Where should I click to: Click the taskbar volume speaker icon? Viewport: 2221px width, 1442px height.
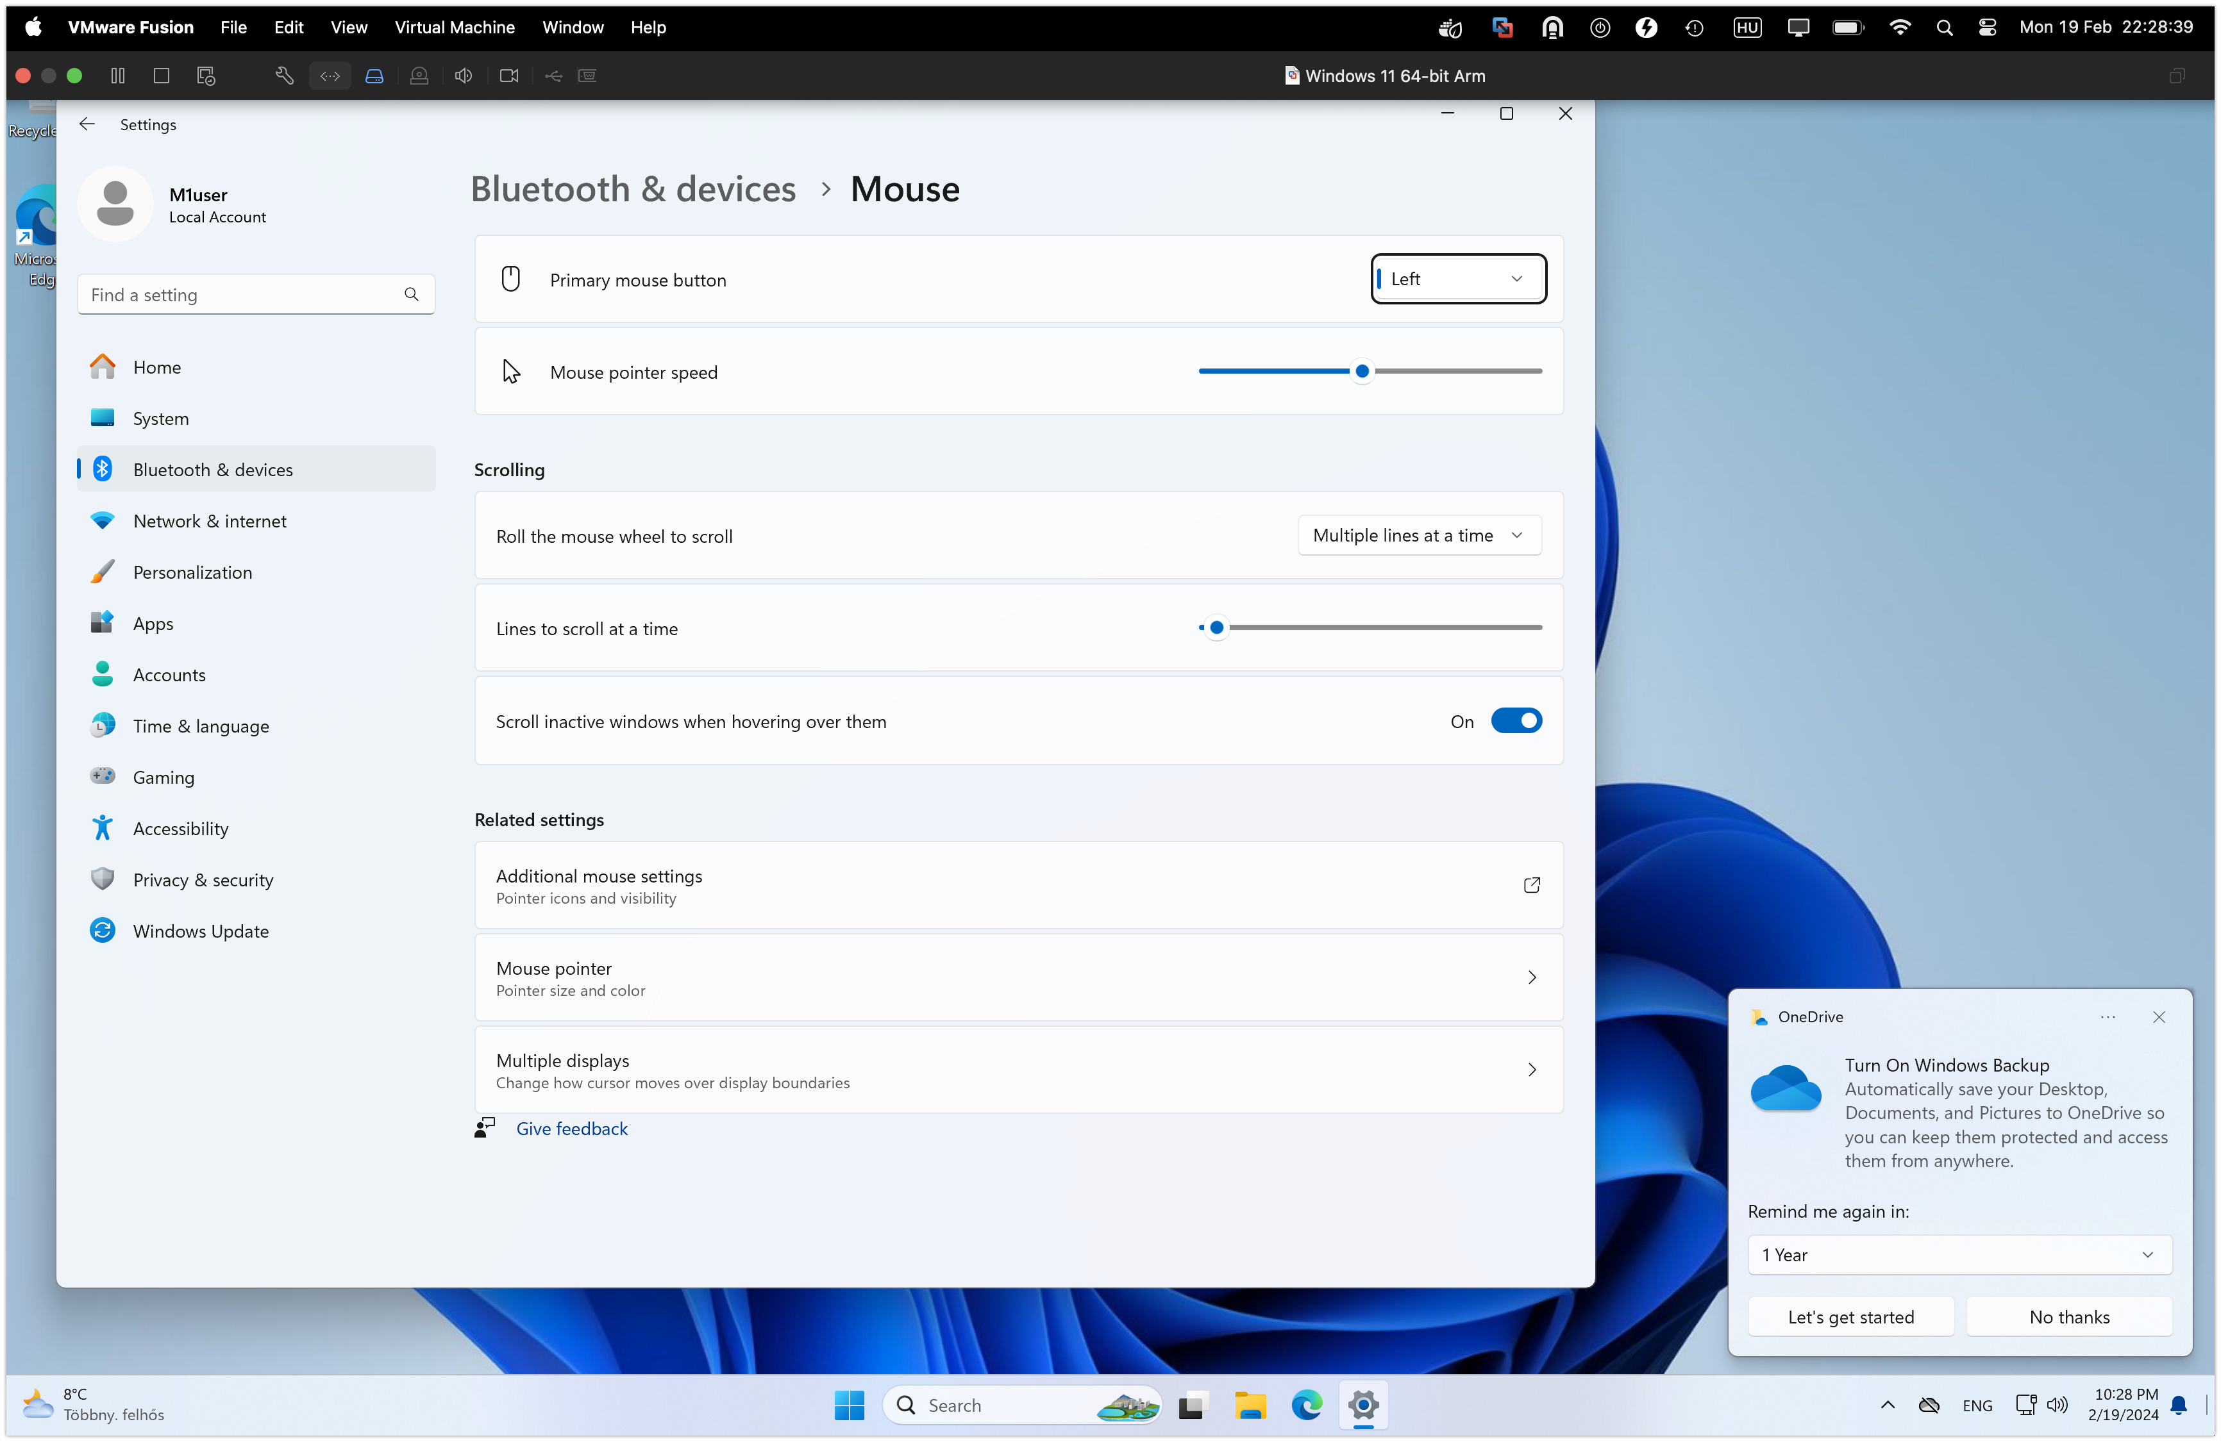(x=2057, y=1405)
